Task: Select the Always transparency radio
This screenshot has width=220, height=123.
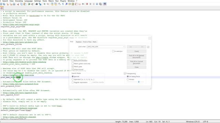Action: tap(128, 79)
